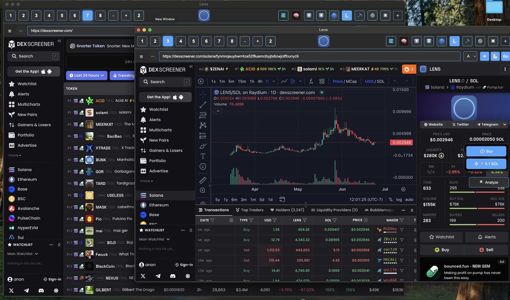The height and width of the screenshot is (300, 510).
Task: Toggle auto scale on chart
Action: pos(409,199)
